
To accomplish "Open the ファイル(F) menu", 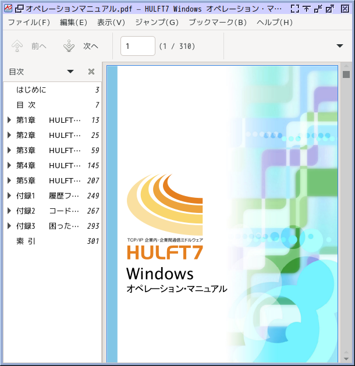I will tap(29, 23).
